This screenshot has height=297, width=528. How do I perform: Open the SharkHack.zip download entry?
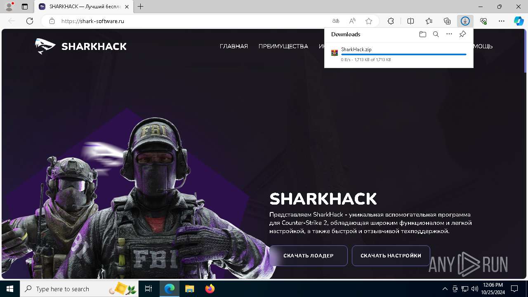point(398,54)
